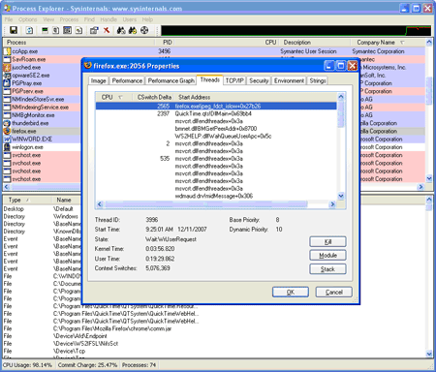The height and width of the screenshot is (372, 436).
Task: Click the SavRoam.exe process icon
Action: (7, 59)
